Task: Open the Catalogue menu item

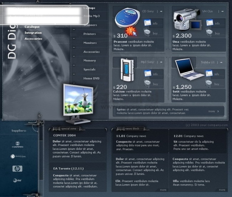Action: pyautogui.click(x=32, y=27)
